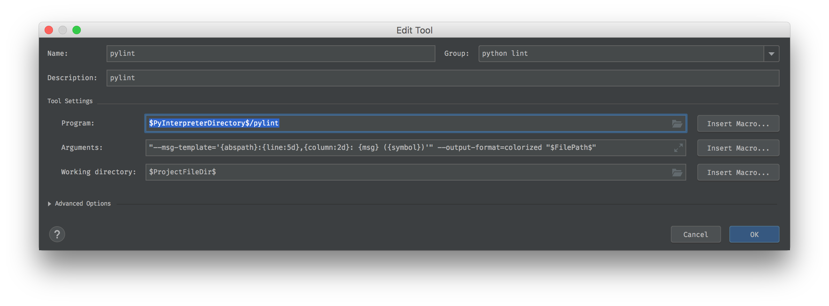Expand the Advanced Options section

coord(49,204)
